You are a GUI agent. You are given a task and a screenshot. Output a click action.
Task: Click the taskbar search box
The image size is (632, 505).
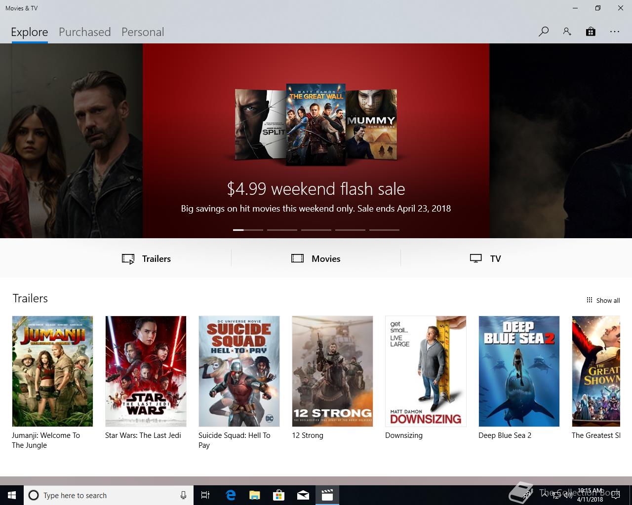pyautogui.click(x=109, y=495)
